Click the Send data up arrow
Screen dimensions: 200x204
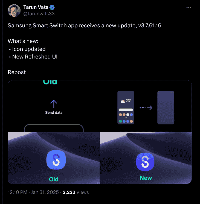(x=54, y=104)
